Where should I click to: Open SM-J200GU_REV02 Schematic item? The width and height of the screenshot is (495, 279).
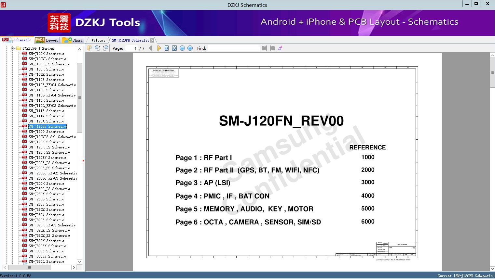pos(53,173)
